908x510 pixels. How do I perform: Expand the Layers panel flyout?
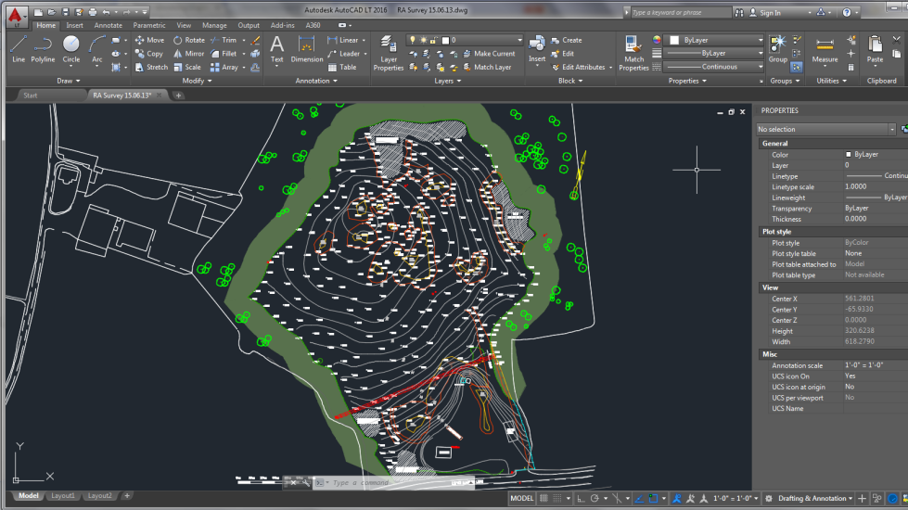coord(448,81)
